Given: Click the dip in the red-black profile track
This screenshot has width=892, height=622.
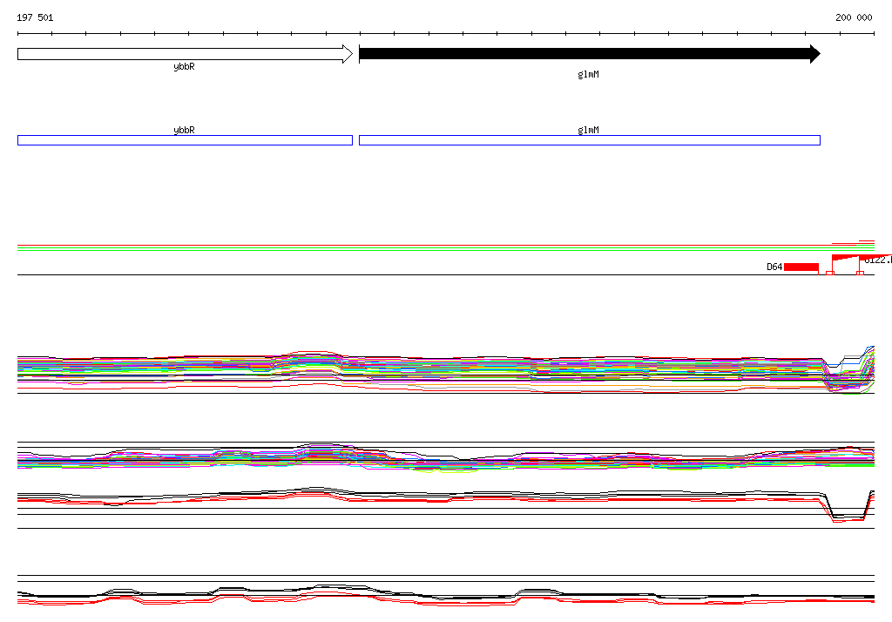Looking at the screenshot, I should pyautogui.click(x=847, y=516).
